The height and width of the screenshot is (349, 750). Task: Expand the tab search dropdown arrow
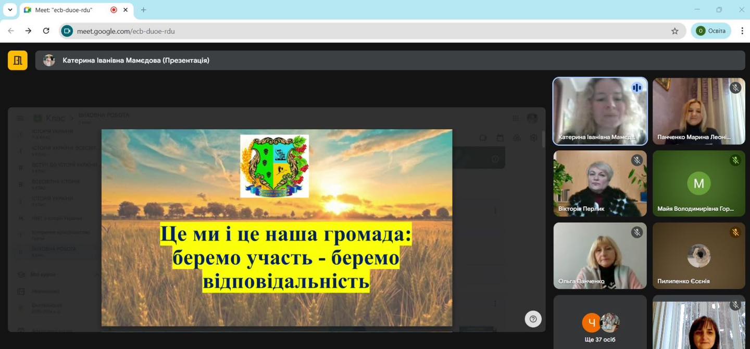pos(10,10)
